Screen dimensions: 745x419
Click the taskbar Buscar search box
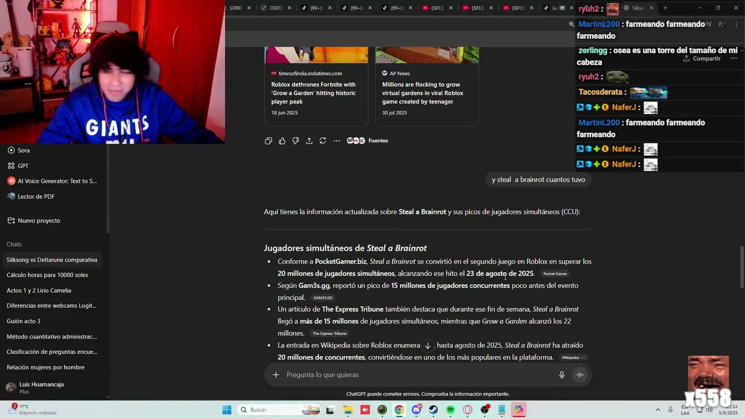[278, 410]
